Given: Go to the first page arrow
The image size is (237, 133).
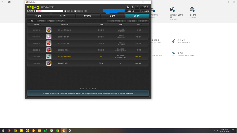Looking at the screenshot, I should [81, 89].
